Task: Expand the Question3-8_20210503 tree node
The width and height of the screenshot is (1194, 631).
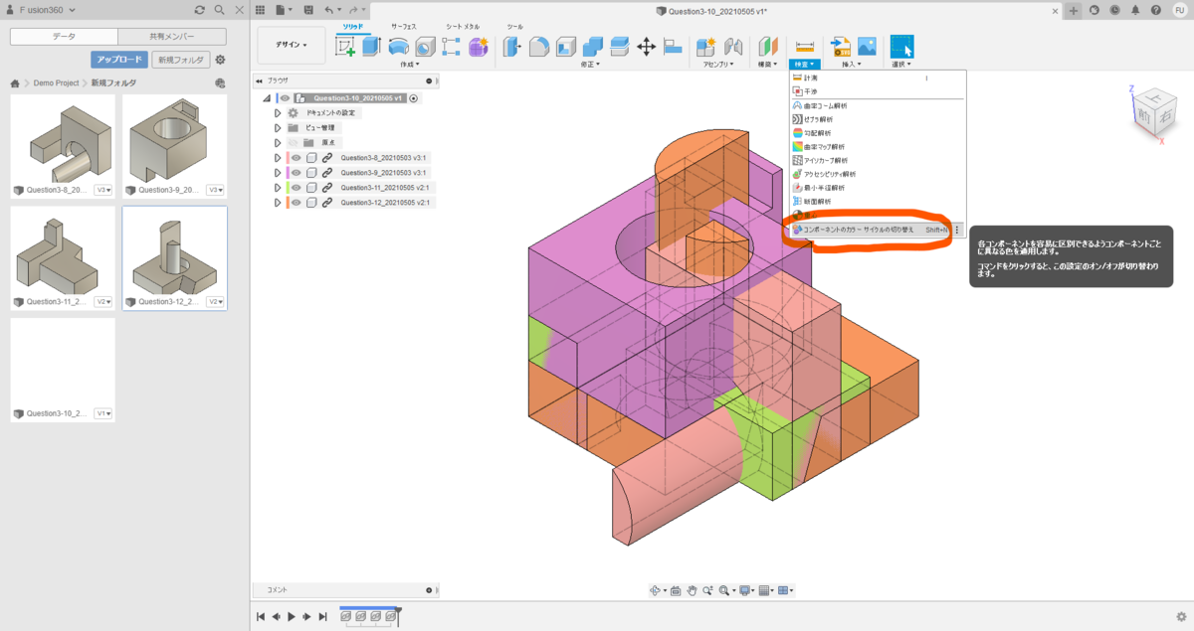Action: point(279,158)
